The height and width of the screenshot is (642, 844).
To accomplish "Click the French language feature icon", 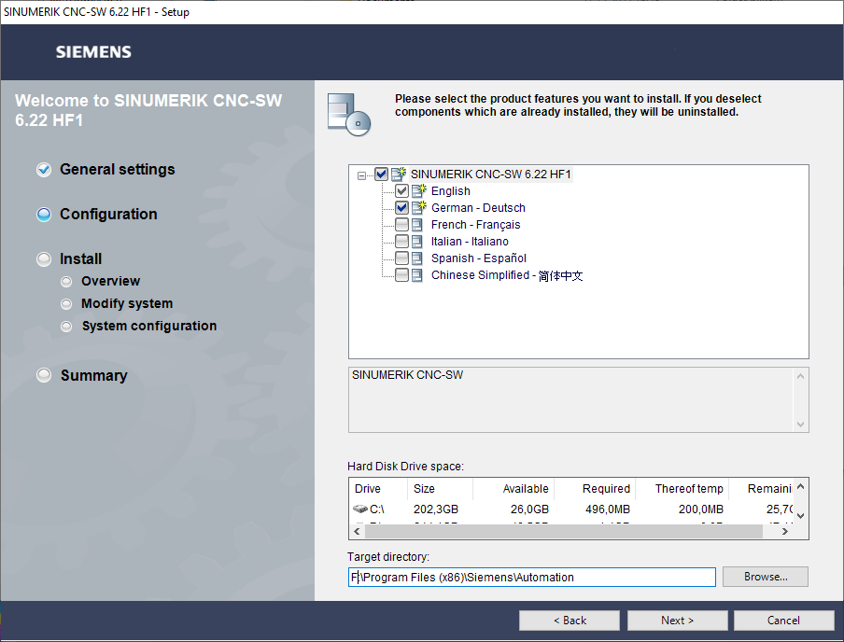I will point(417,225).
